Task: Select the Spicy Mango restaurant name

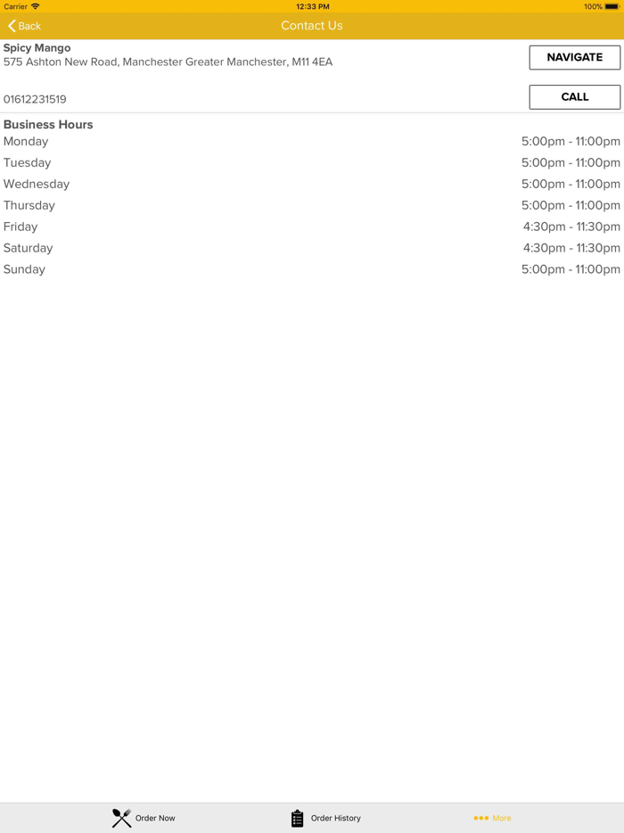Action: click(37, 48)
